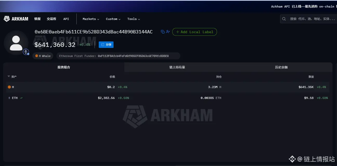Focus the search input field

pos(309,19)
